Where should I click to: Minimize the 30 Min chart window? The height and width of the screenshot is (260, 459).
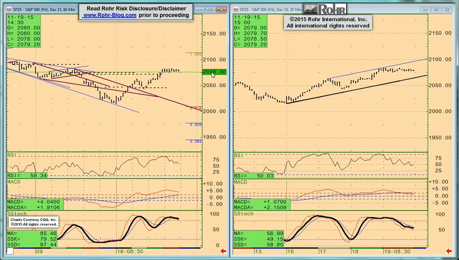click(425, 10)
